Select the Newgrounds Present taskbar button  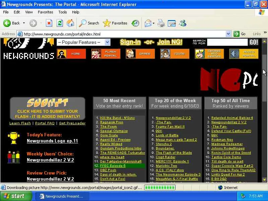[x=62, y=196]
